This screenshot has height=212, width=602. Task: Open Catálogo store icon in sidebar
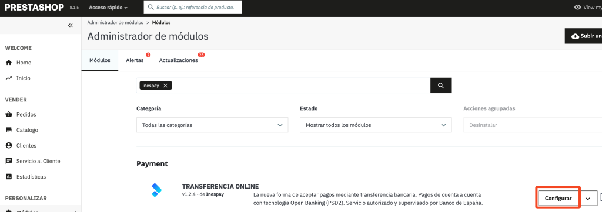coord(9,130)
